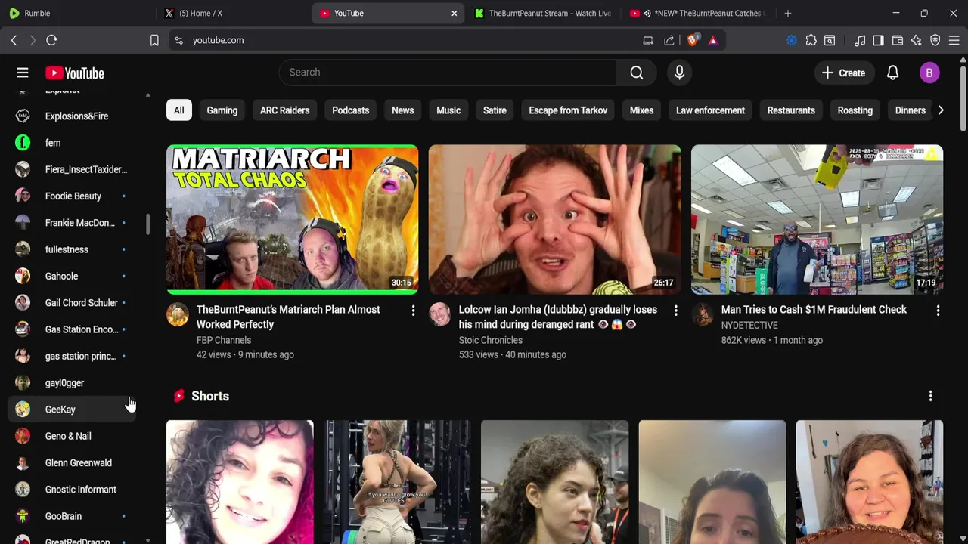
Task: Open Lolcow Ian Jomha video title
Action: tap(558, 317)
